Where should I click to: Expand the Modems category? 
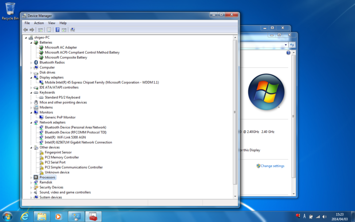[x=31, y=107]
